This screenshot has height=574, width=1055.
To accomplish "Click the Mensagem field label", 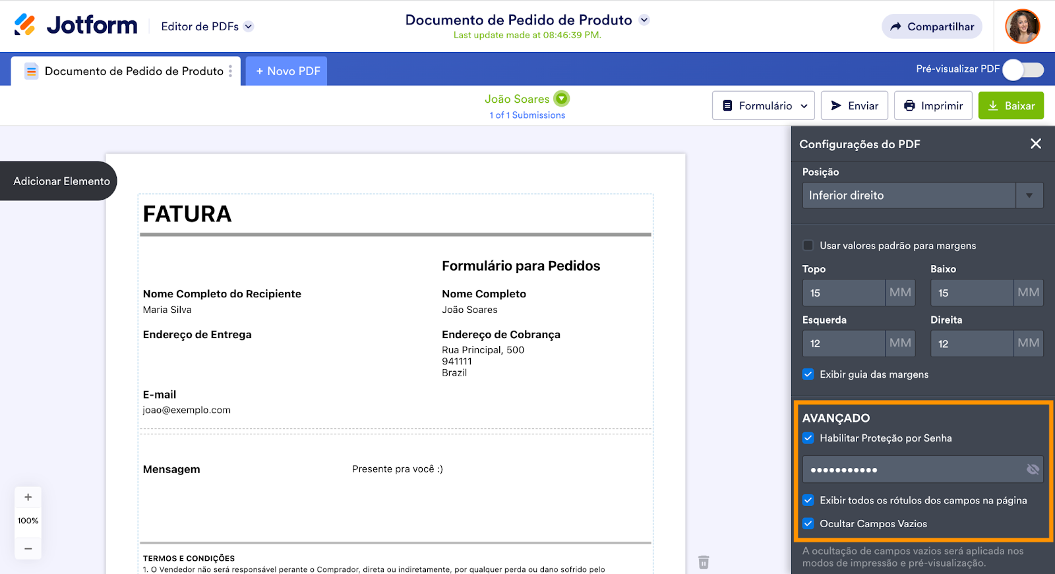I will click(x=171, y=469).
